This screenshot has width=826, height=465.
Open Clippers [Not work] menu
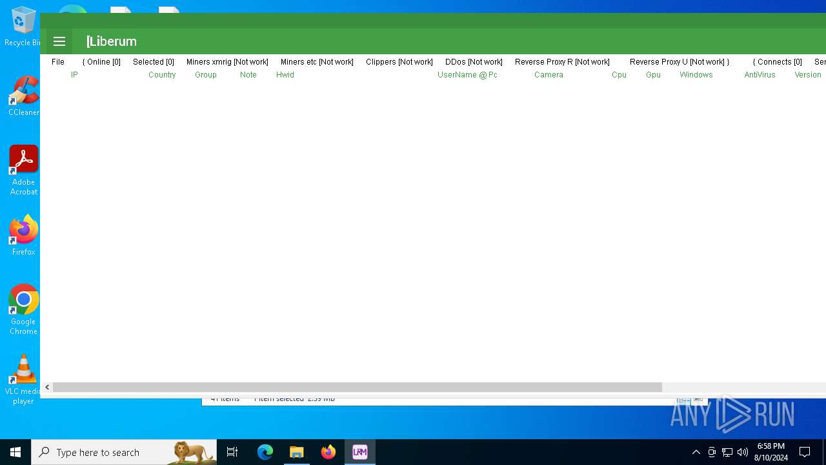[x=399, y=62]
